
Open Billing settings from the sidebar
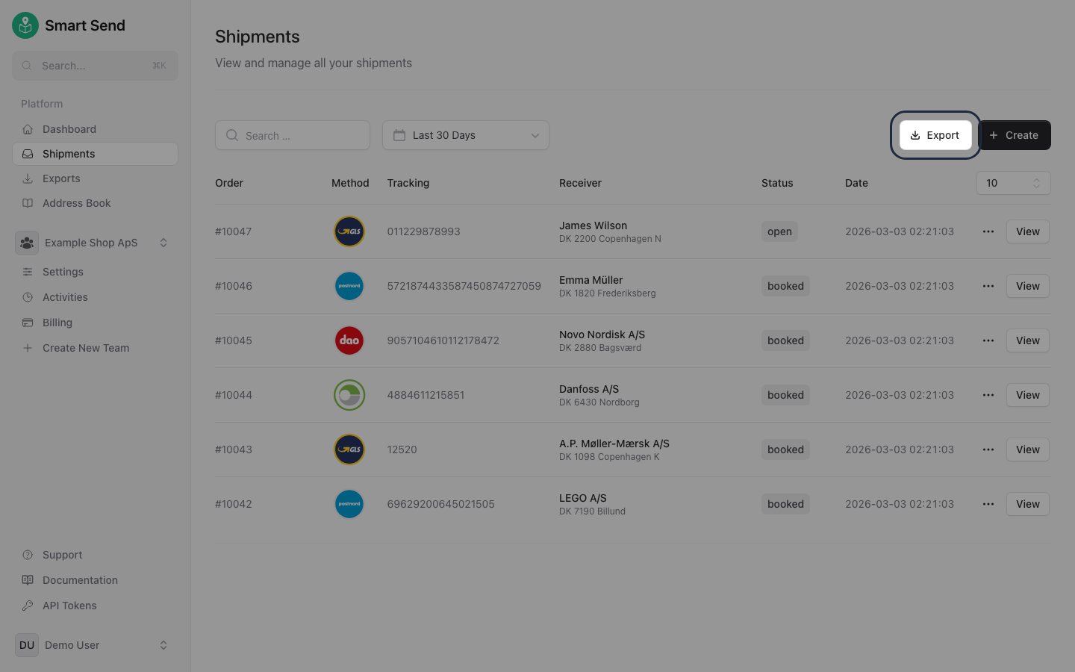57,322
